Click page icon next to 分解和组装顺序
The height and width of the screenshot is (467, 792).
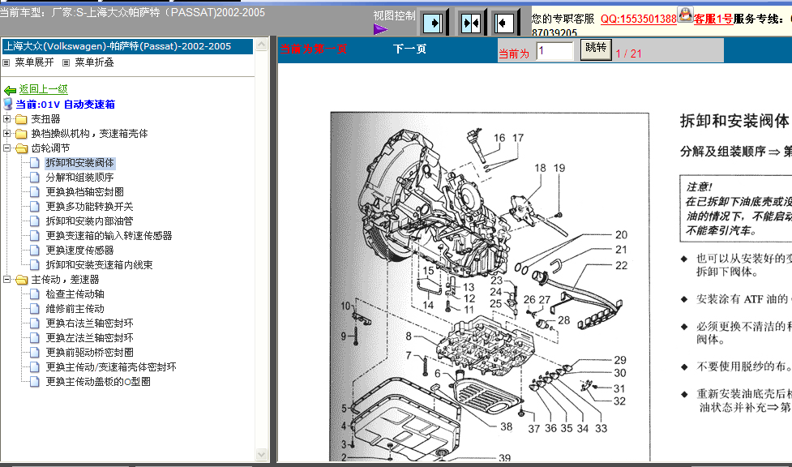(x=34, y=178)
